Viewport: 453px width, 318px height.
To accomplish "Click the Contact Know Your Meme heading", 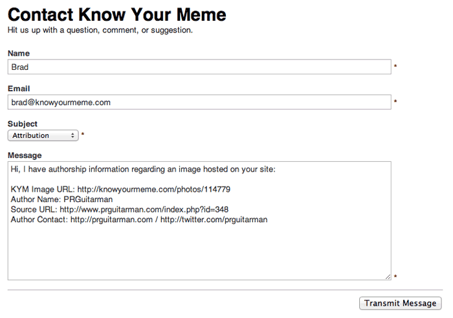I will pos(117,15).
